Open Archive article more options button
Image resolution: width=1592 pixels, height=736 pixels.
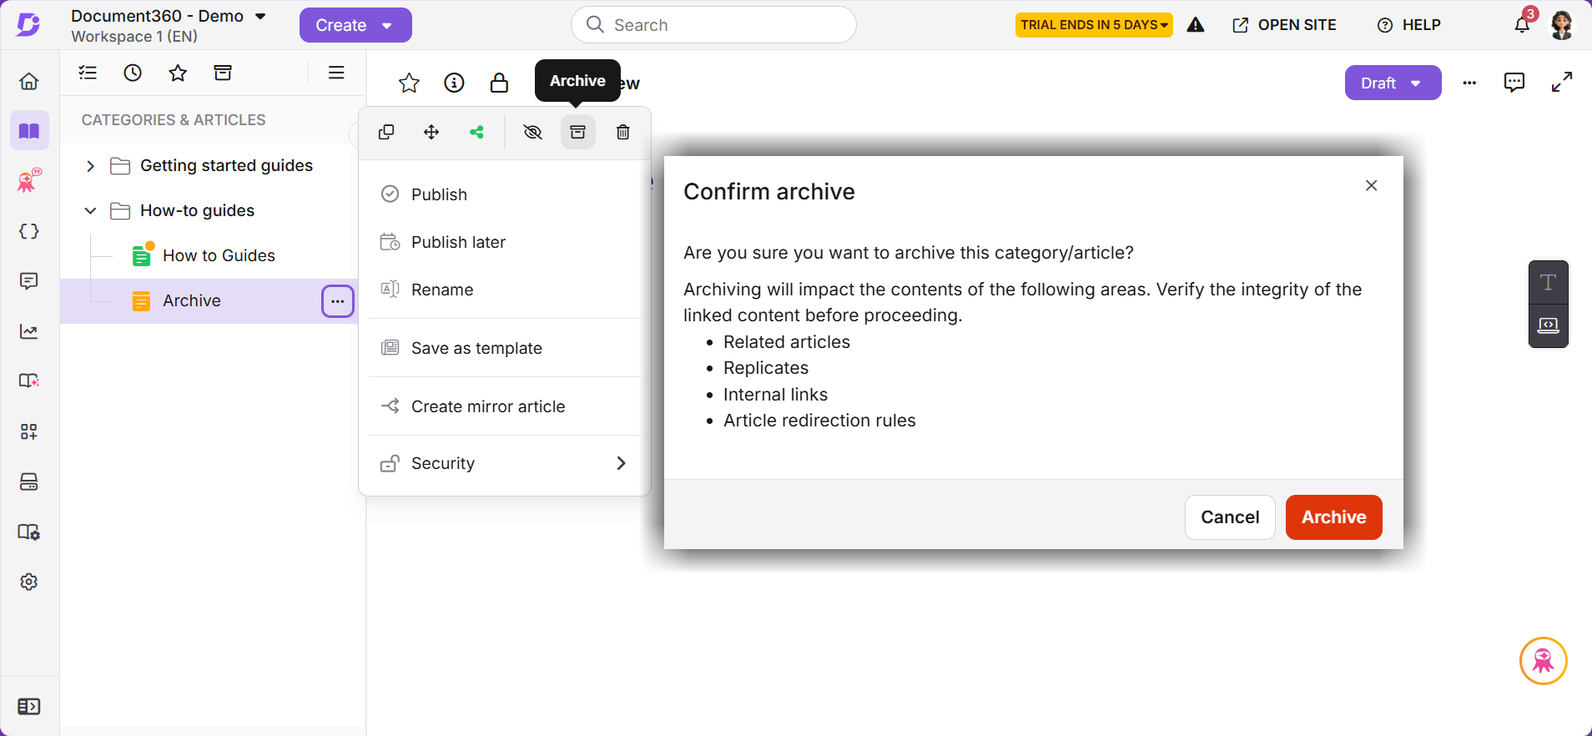tap(338, 301)
